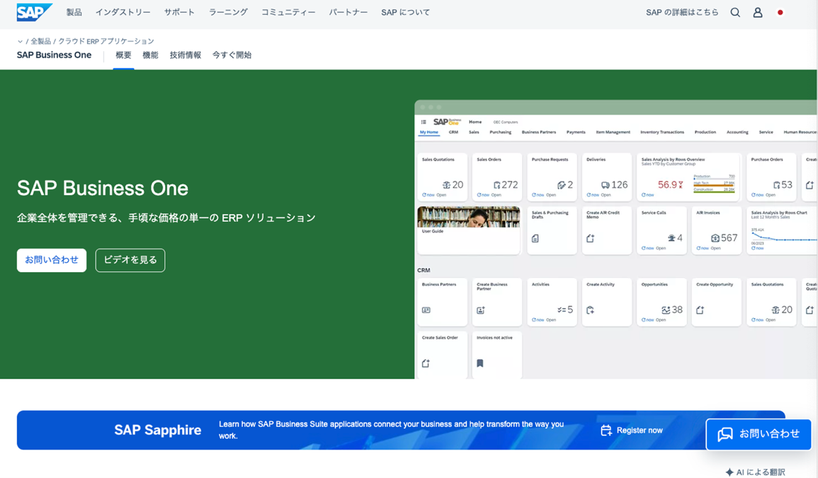Click the Create A/R Credit Memo icon
Image resolution: width=818 pixels, height=478 pixels.
coord(590,239)
